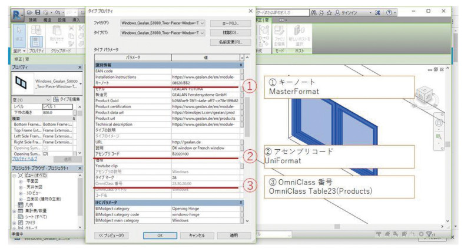
Task: Expand the 立面図 (建物の立面) node
Action: click(21, 199)
